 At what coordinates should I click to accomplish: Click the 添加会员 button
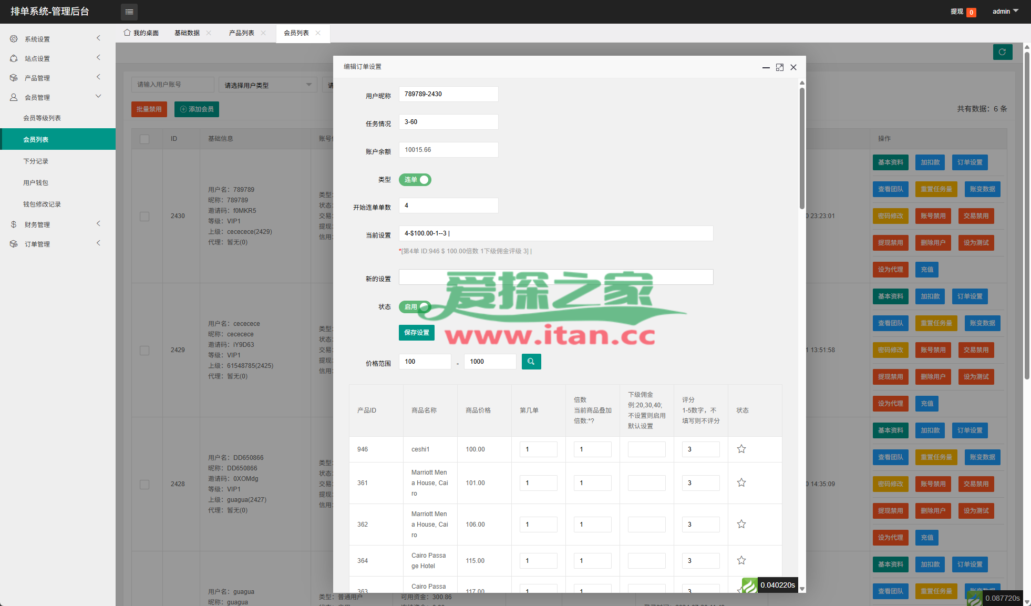click(197, 109)
